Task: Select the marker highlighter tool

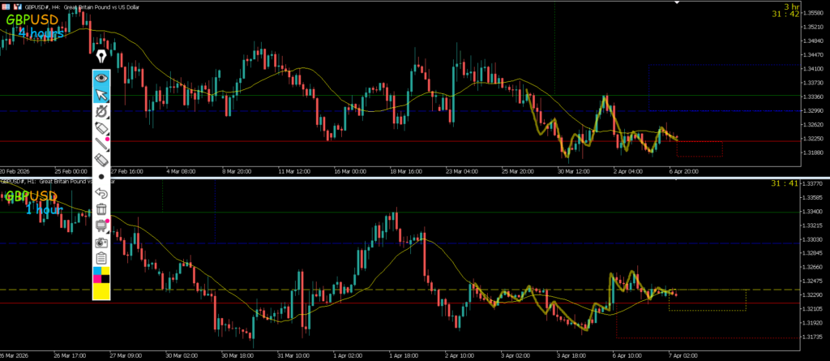Action: pyautogui.click(x=101, y=128)
